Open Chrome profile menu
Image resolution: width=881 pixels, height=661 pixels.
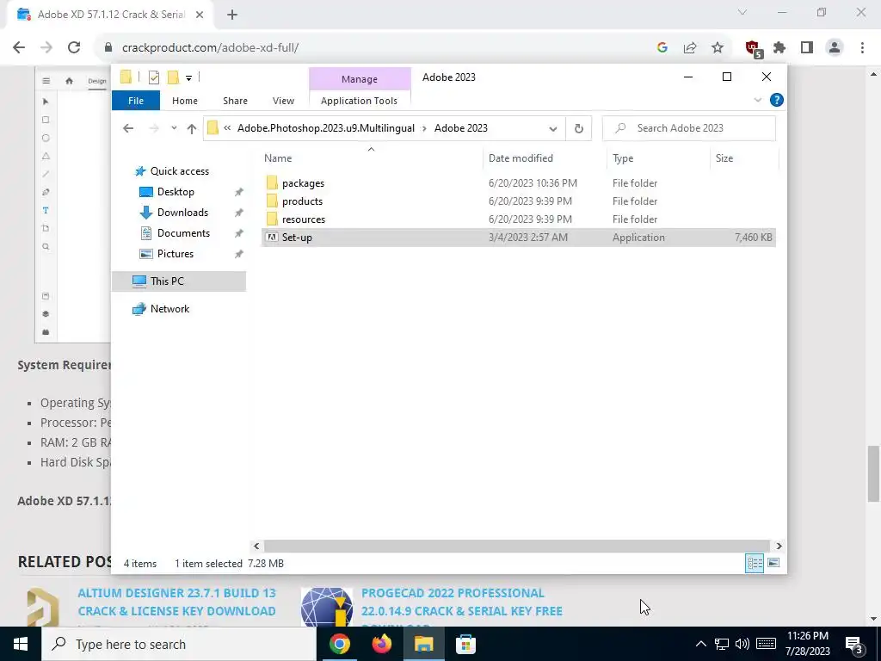point(835,48)
